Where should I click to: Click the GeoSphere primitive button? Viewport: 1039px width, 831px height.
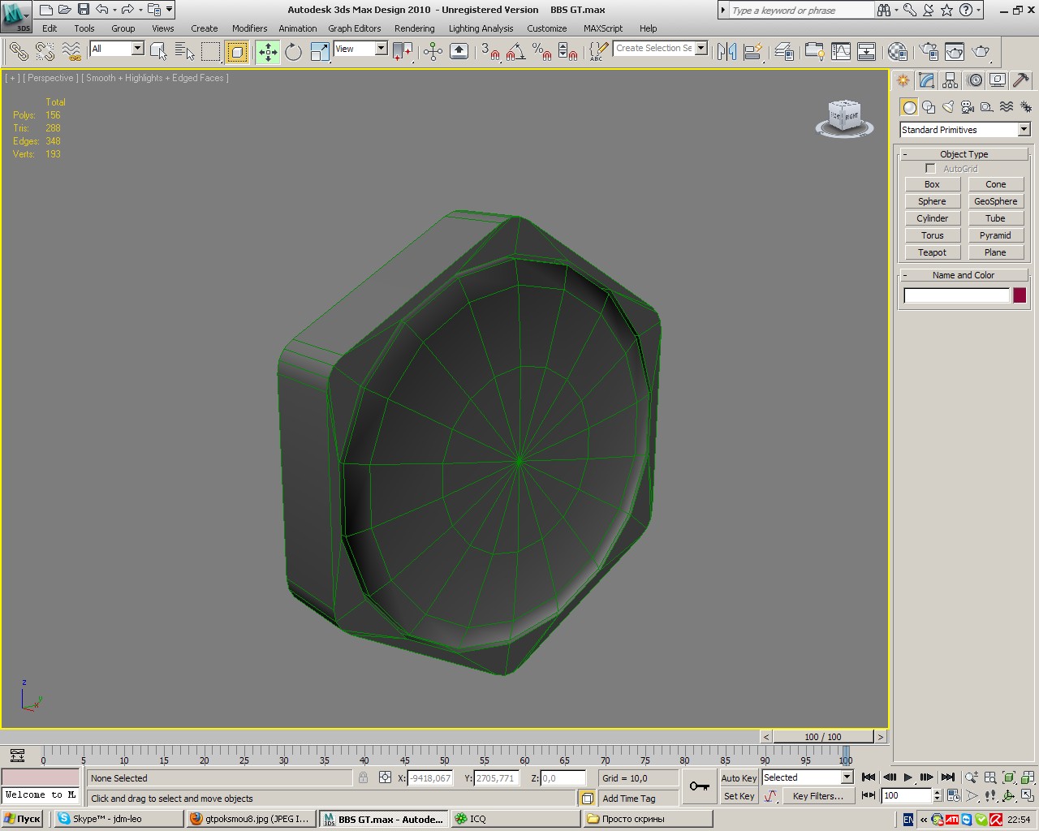click(x=995, y=201)
